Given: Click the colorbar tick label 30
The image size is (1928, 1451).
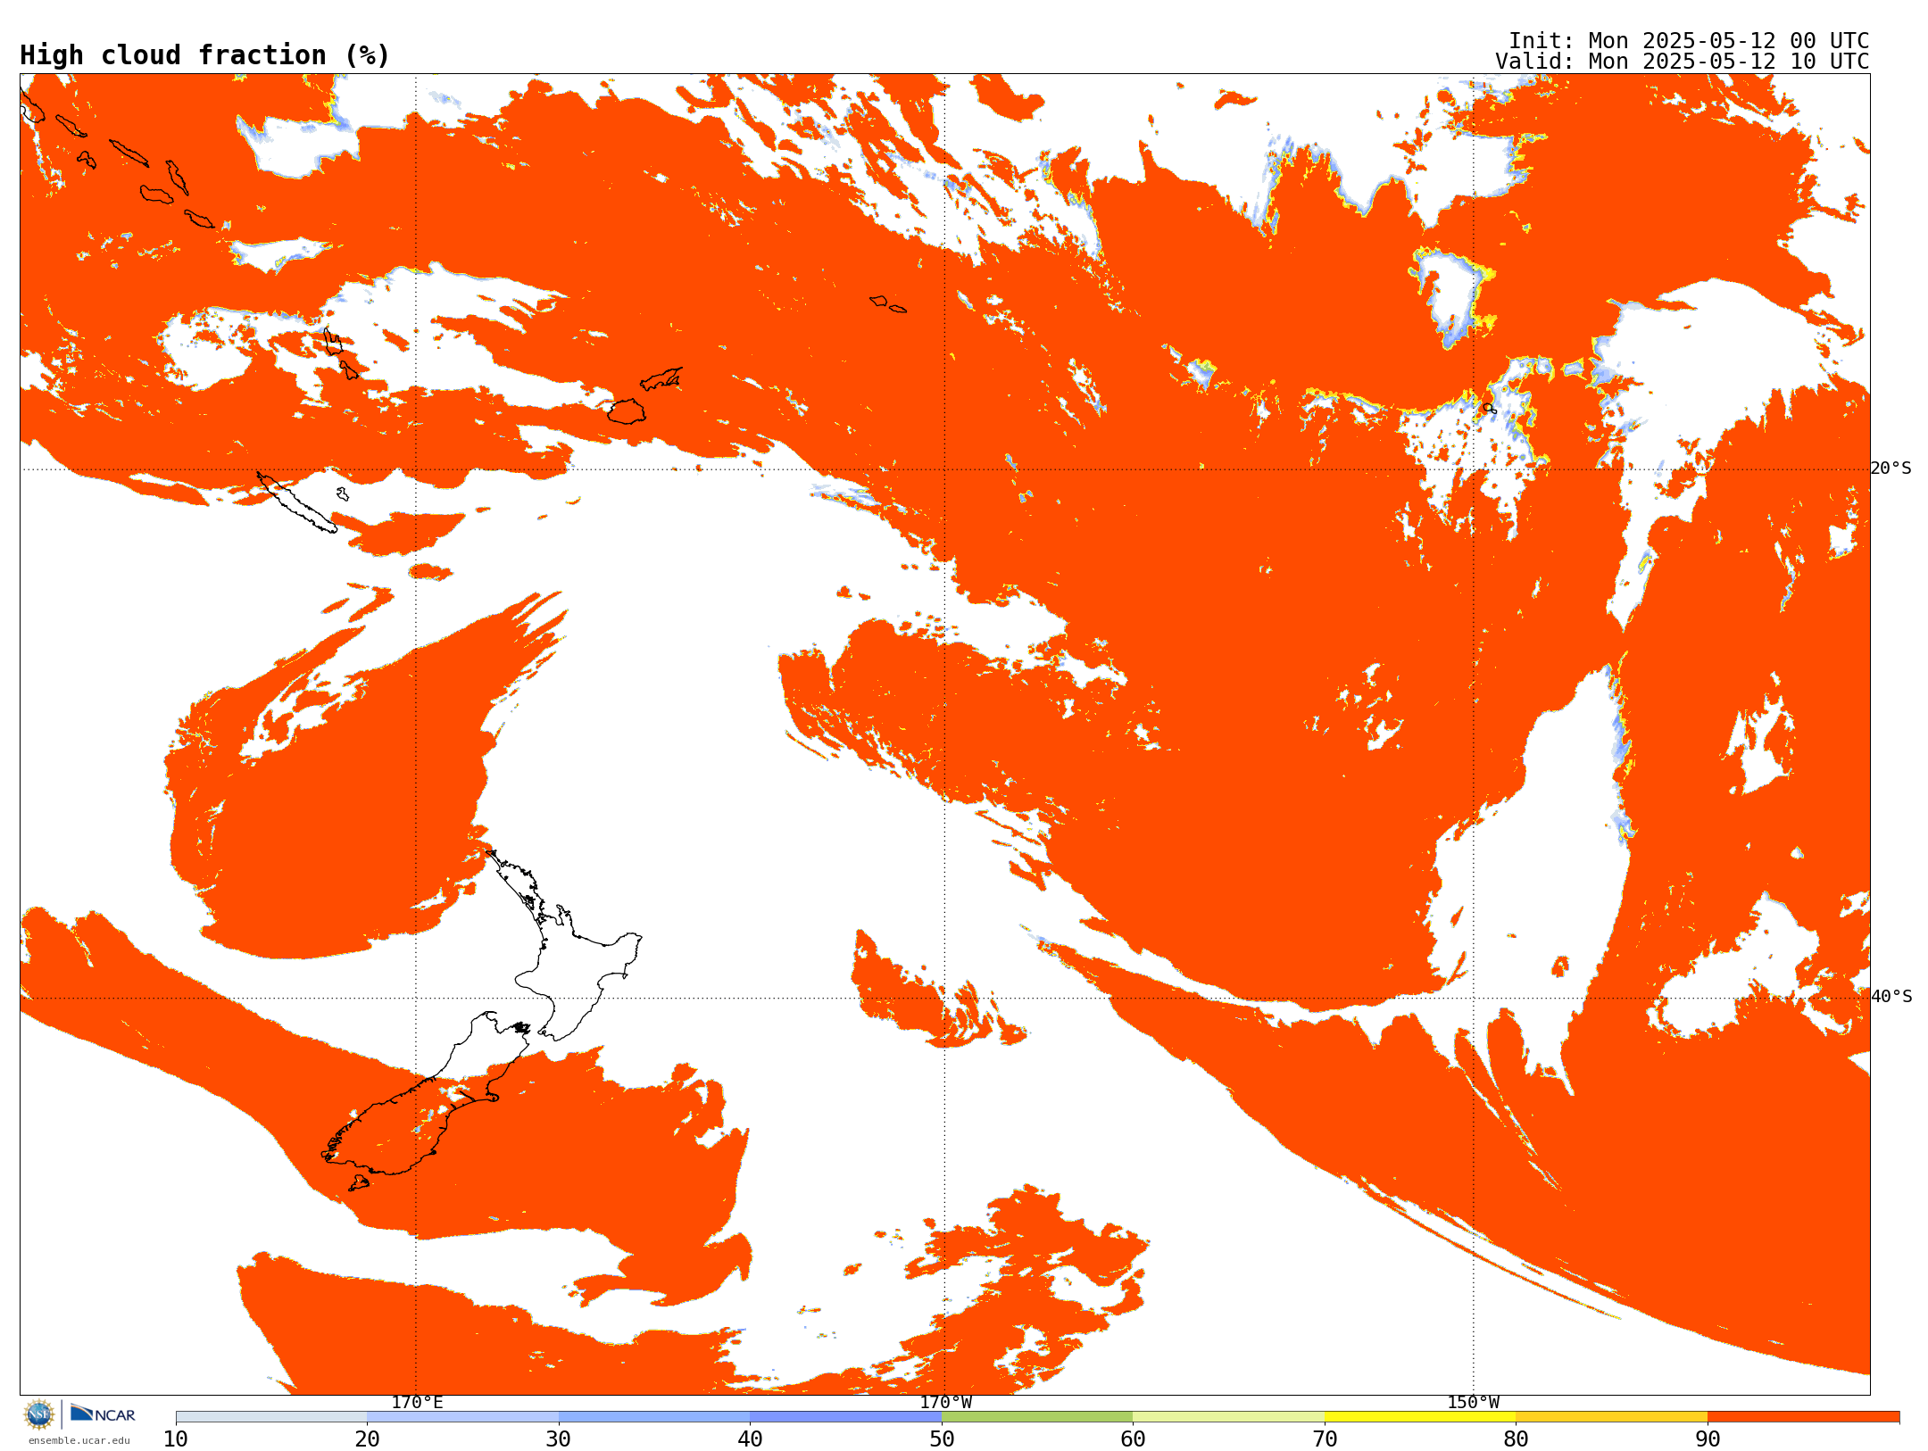Looking at the screenshot, I should tap(559, 1439).
